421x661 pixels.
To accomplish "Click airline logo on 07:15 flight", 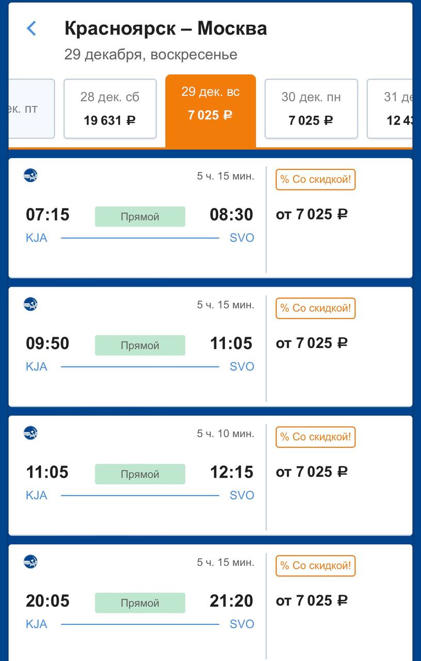I will coord(30,176).
